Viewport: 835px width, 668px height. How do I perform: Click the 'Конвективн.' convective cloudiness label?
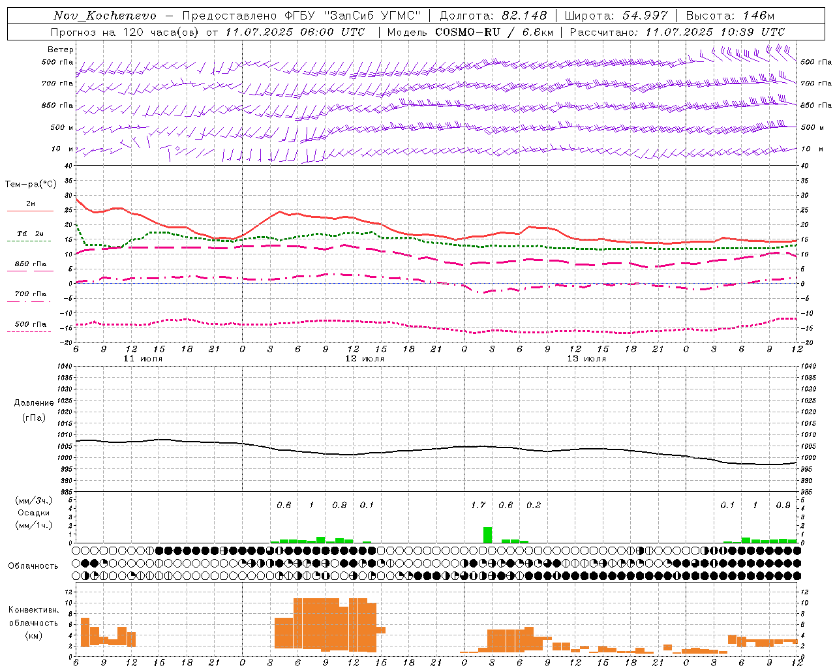tap(34, 610)
